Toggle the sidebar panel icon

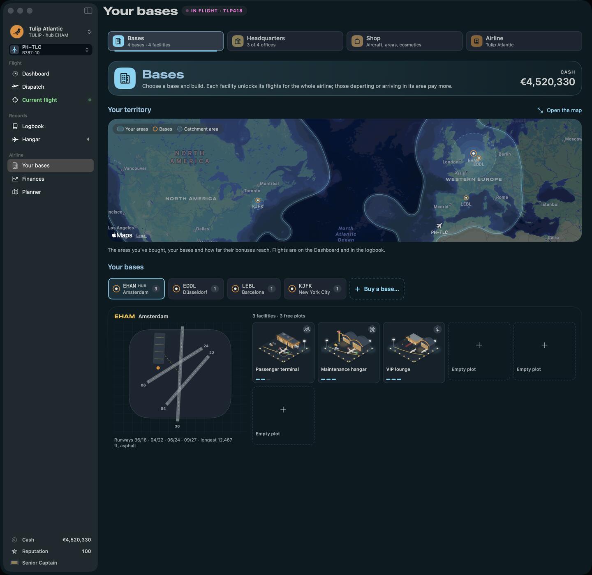point(88,11)
